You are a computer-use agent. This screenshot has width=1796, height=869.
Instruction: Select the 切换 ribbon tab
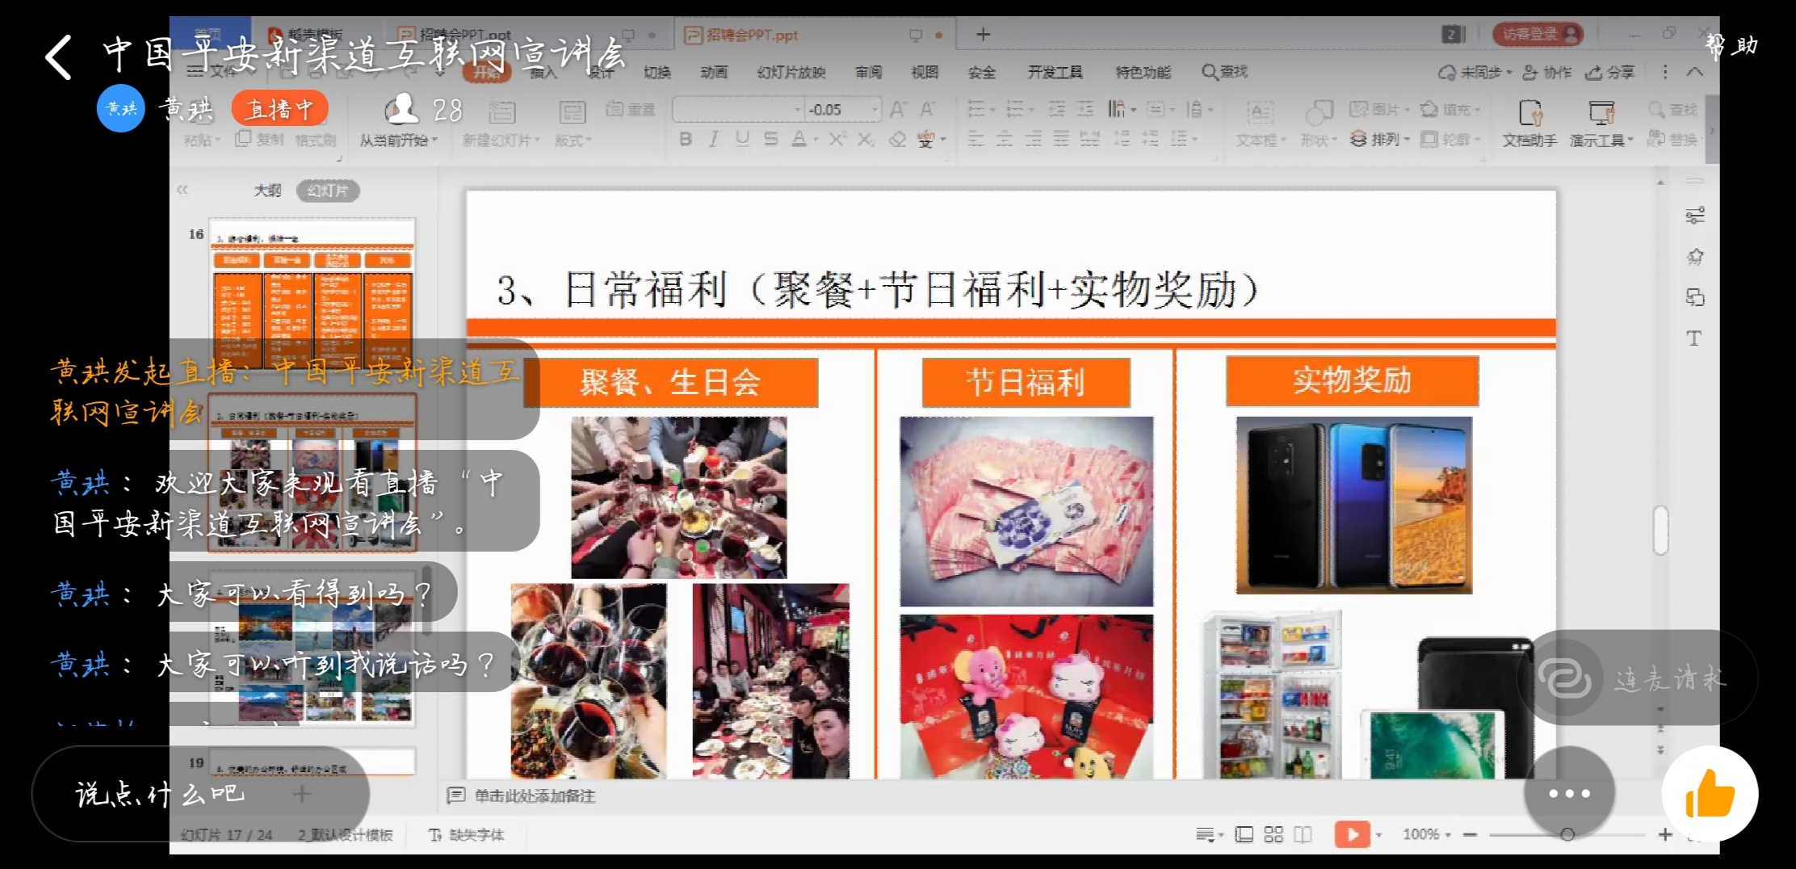[x=657, y=73]
